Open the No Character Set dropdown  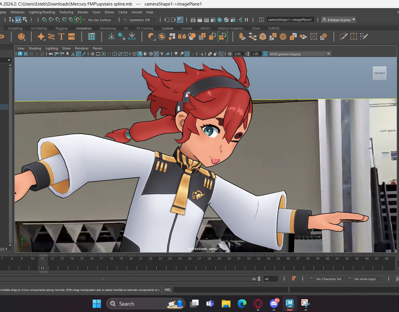[329, 279]
